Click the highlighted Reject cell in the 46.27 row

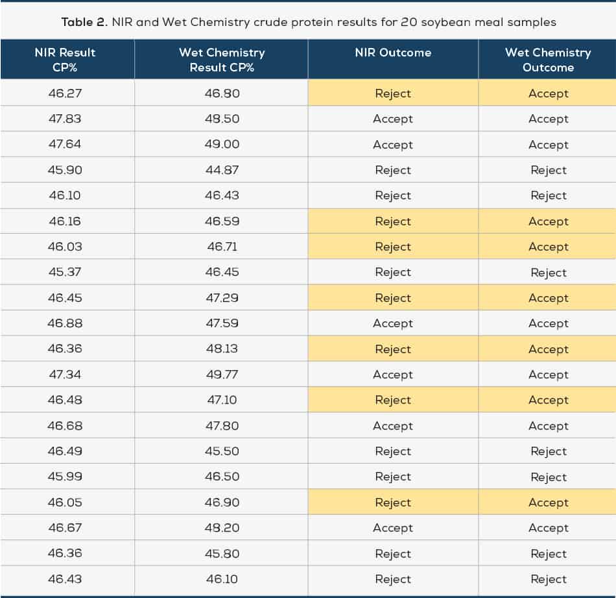pos(393,93)
